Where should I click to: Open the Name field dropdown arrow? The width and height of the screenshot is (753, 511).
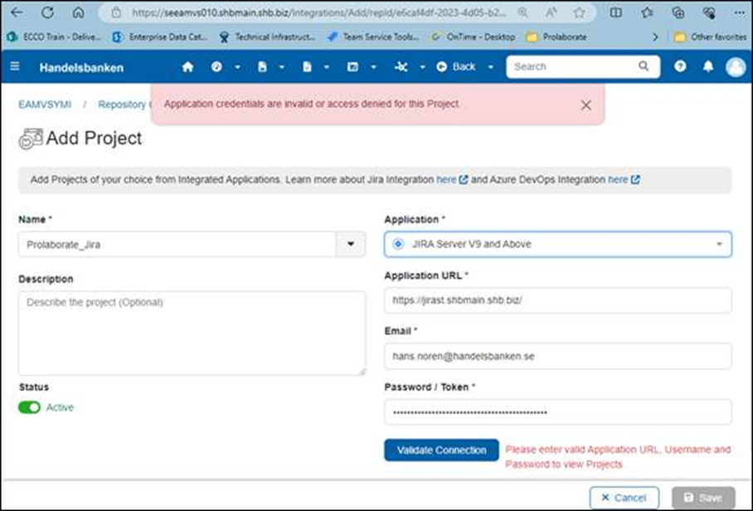[x=351, y=244]
